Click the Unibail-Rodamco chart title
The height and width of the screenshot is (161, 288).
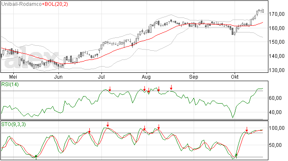21,4
